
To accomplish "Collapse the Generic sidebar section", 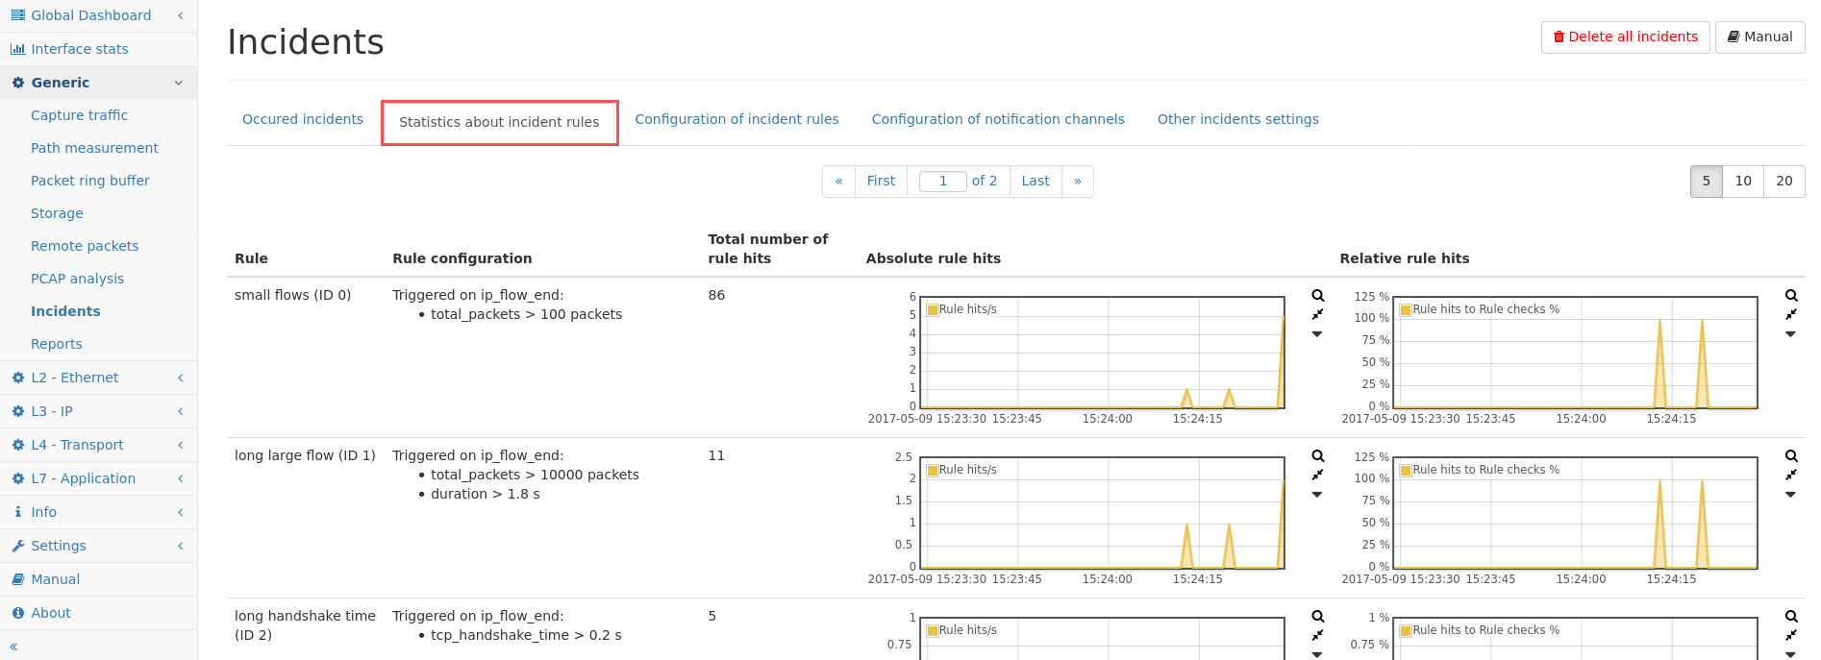I will pyautogui.click(x=98, y=83).
